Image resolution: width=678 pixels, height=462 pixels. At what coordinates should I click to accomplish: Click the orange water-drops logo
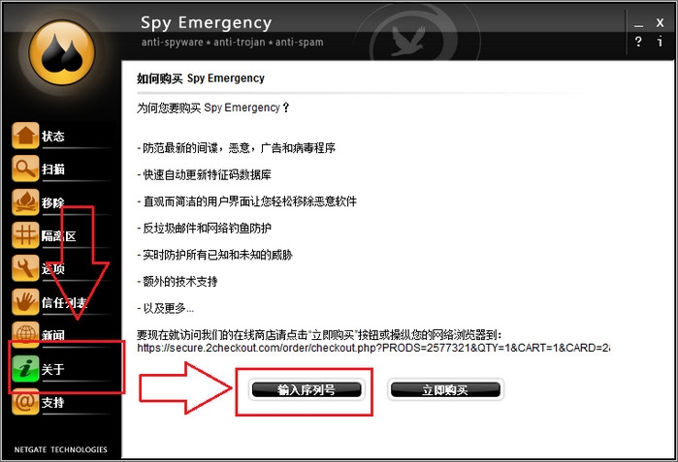(x=62, y=52)
